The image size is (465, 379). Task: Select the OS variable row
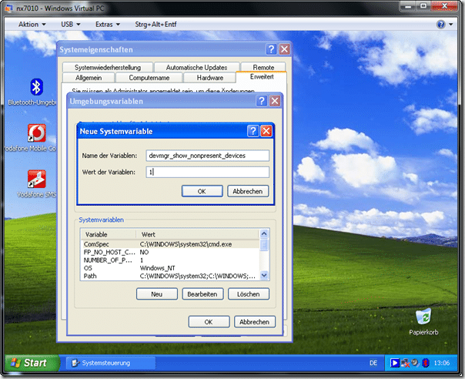coord(170,268)
